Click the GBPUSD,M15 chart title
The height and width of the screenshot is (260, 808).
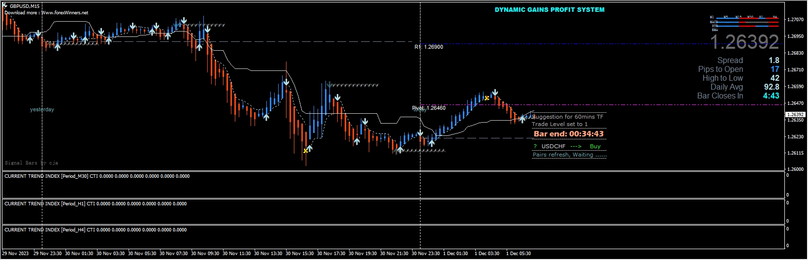click(x=25, y=6)
